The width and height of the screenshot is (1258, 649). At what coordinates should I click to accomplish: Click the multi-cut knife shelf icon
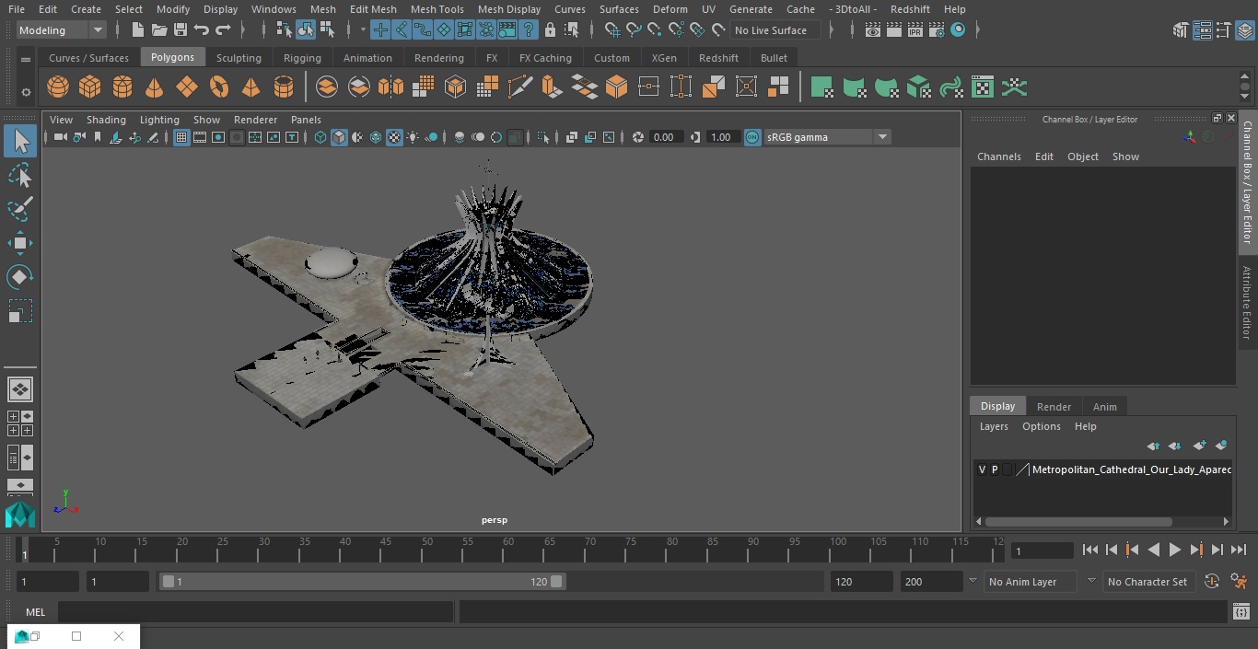click(x=520, y=87)
